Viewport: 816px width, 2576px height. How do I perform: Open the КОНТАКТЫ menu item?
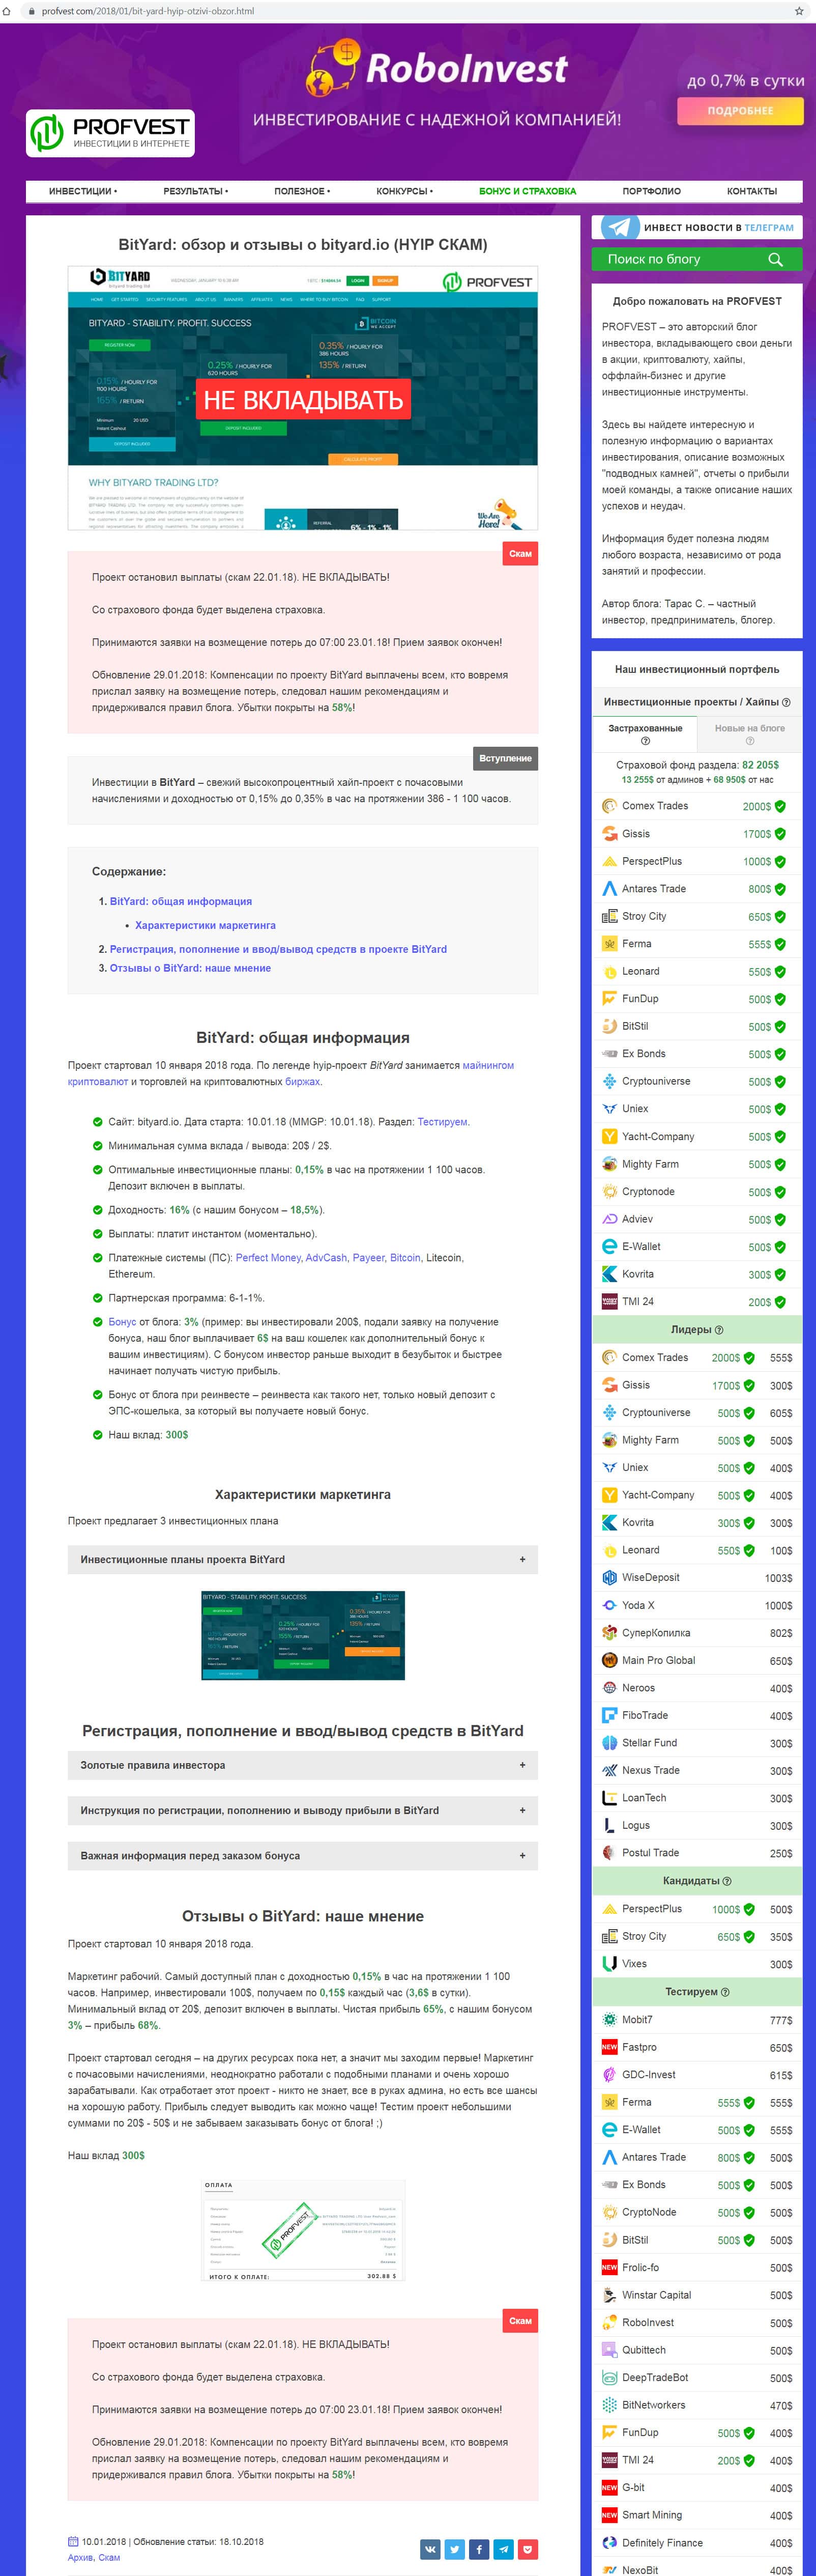click(x=752, y=191)
